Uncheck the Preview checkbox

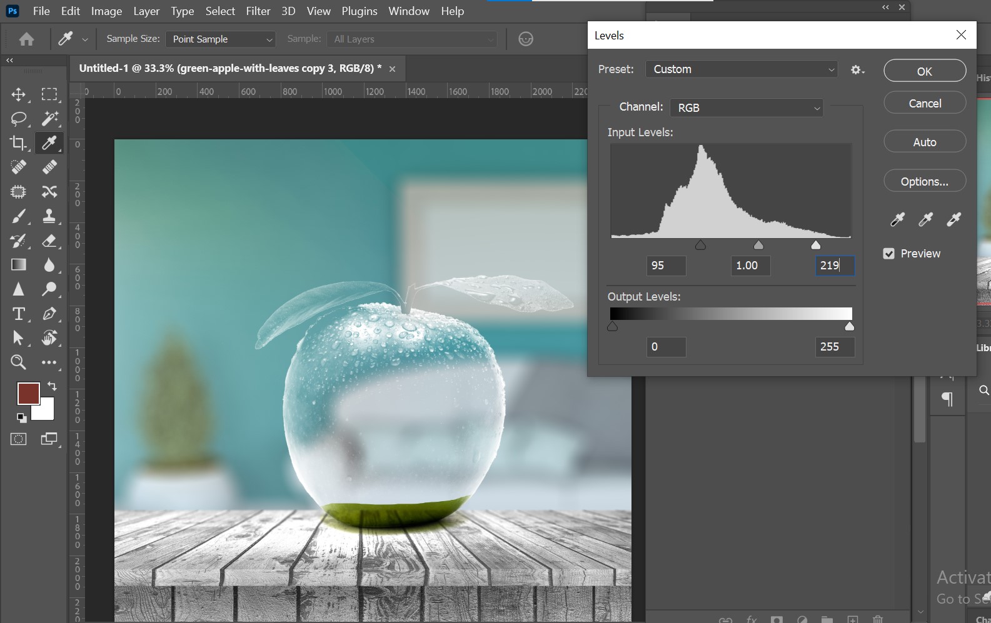[x=888, y=254]
